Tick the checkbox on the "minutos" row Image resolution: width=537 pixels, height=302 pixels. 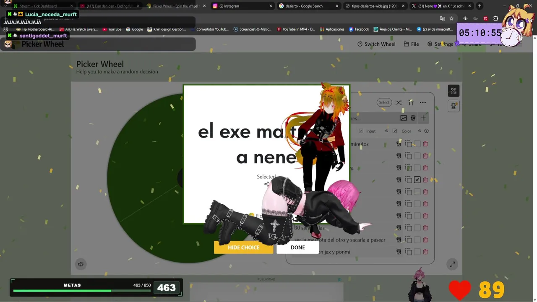[x=417, y=144]
